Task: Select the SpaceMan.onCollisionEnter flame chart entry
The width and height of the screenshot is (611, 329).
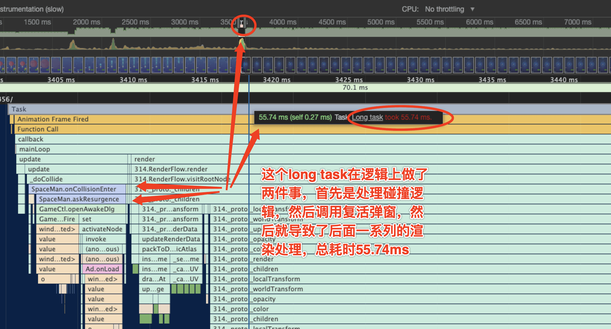Action: click(73, 189)
